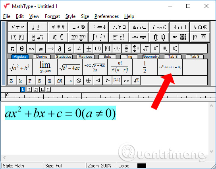Insert the plus-minus symbol from small bar

(89, 49)
